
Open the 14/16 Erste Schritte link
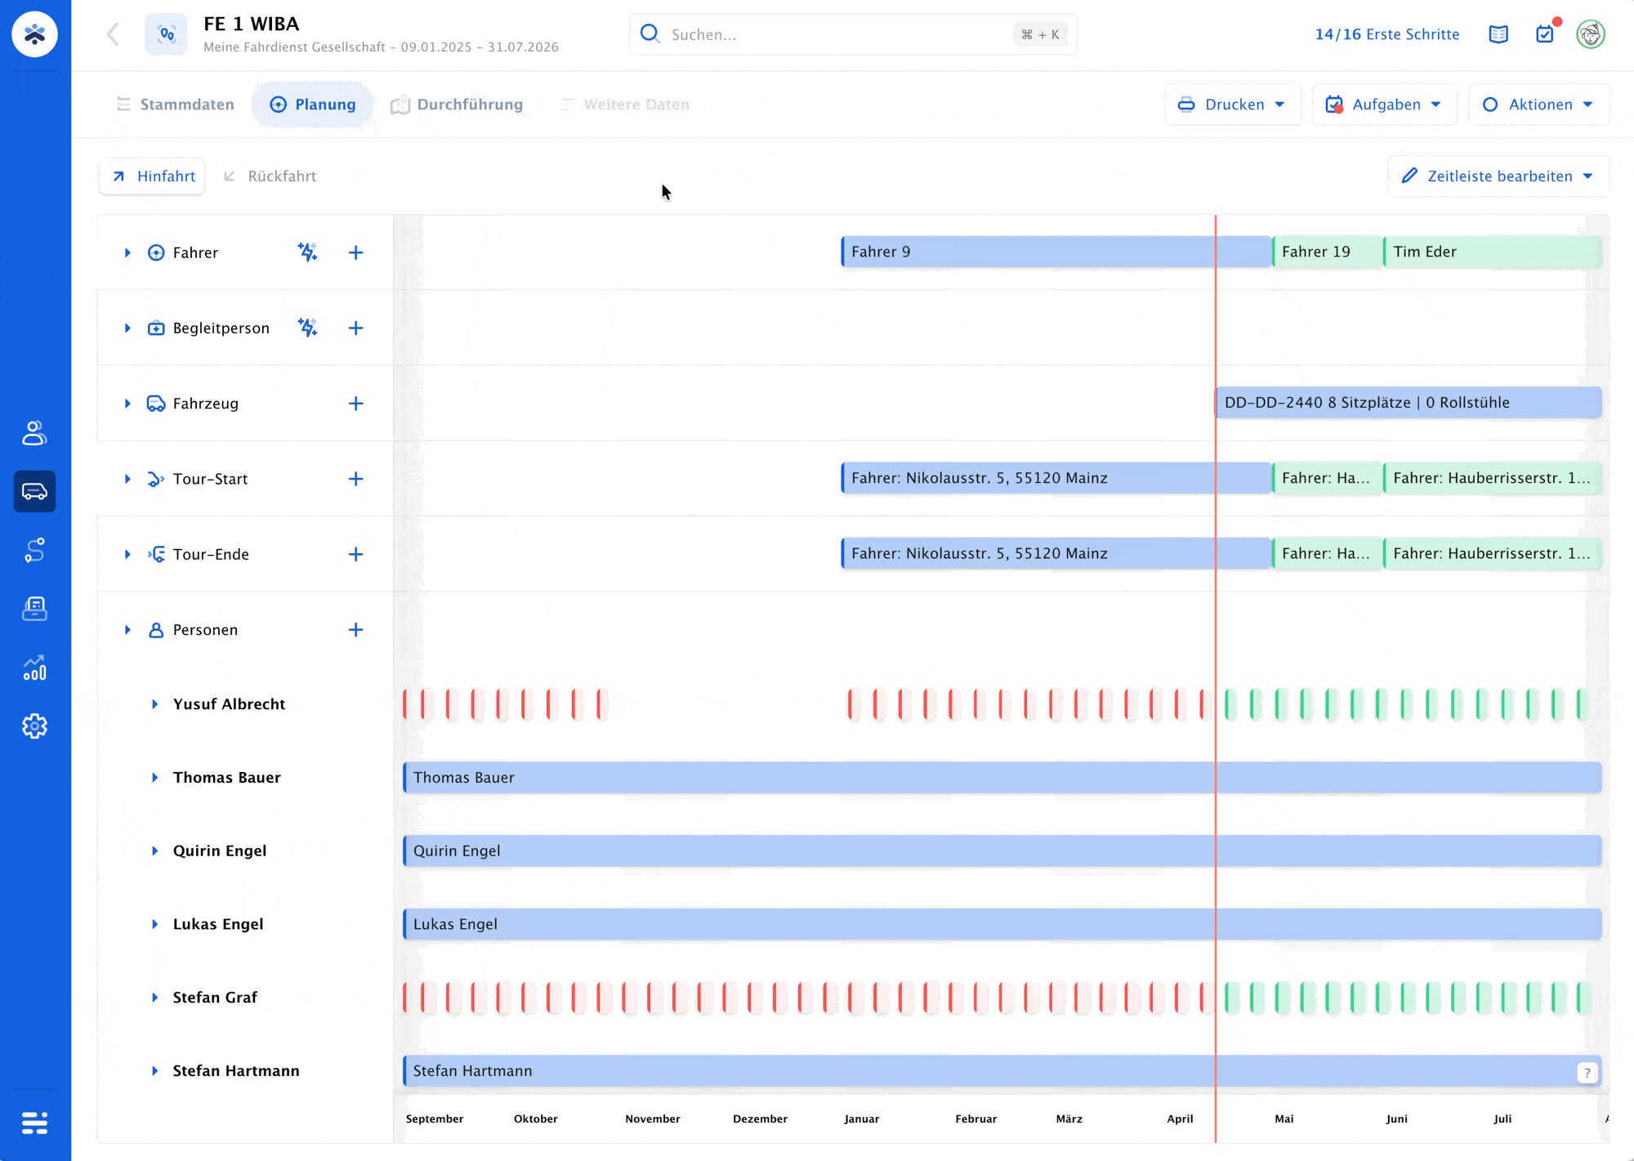[x=1387, y=34]
